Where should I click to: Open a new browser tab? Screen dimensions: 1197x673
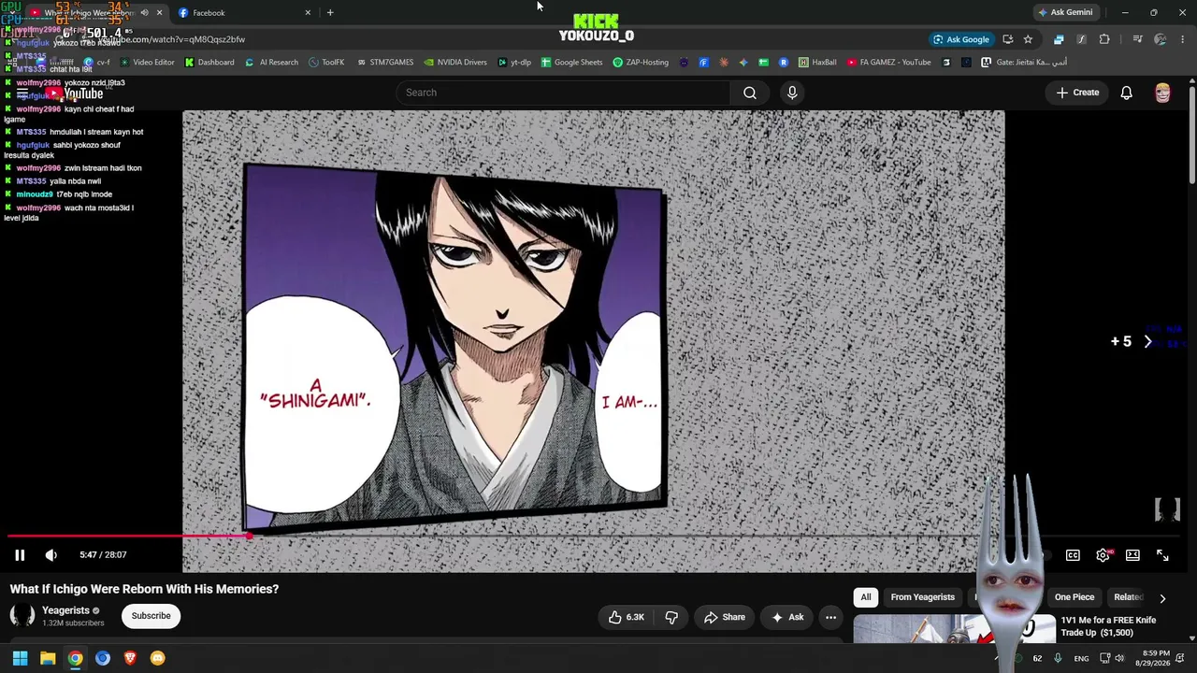tap(330, 13)
